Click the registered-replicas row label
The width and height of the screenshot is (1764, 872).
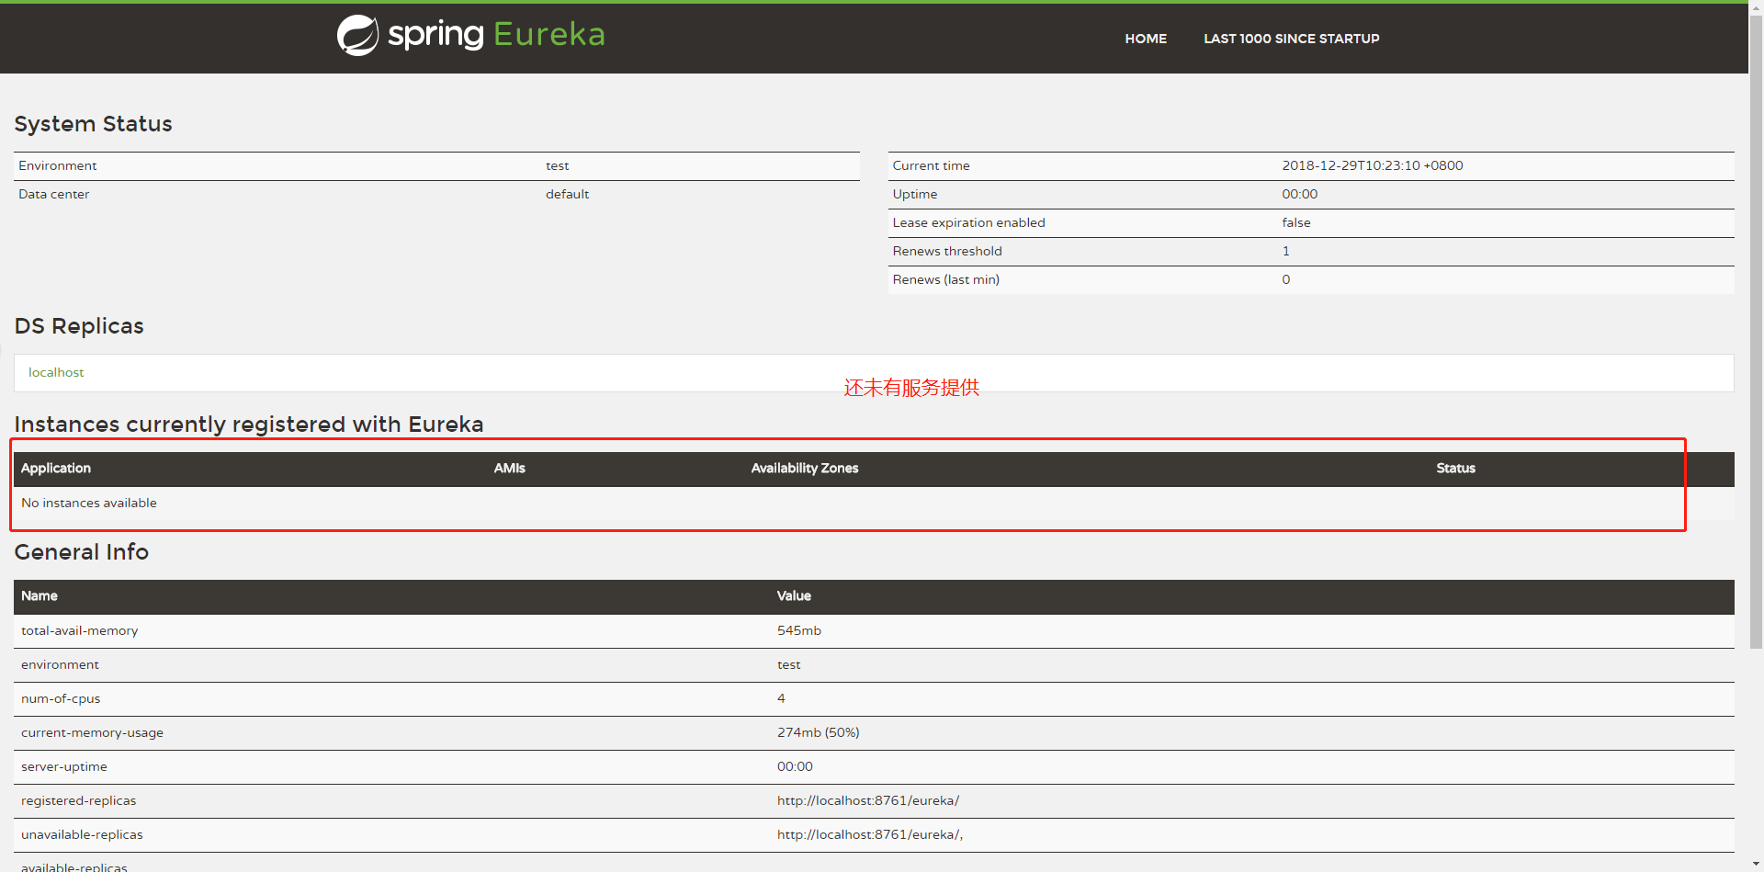click(78, 800)
